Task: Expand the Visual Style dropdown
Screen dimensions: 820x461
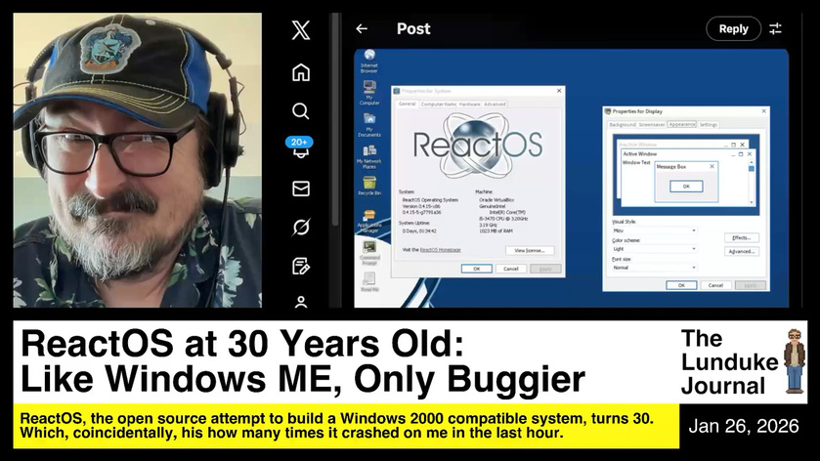Action: pyautogui.click(x=653, y=230)
